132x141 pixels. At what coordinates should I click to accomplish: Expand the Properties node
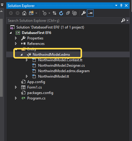[16, 38]
